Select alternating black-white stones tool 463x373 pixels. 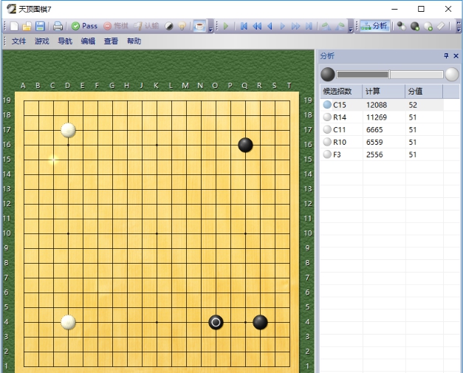(x=401, y=27)
